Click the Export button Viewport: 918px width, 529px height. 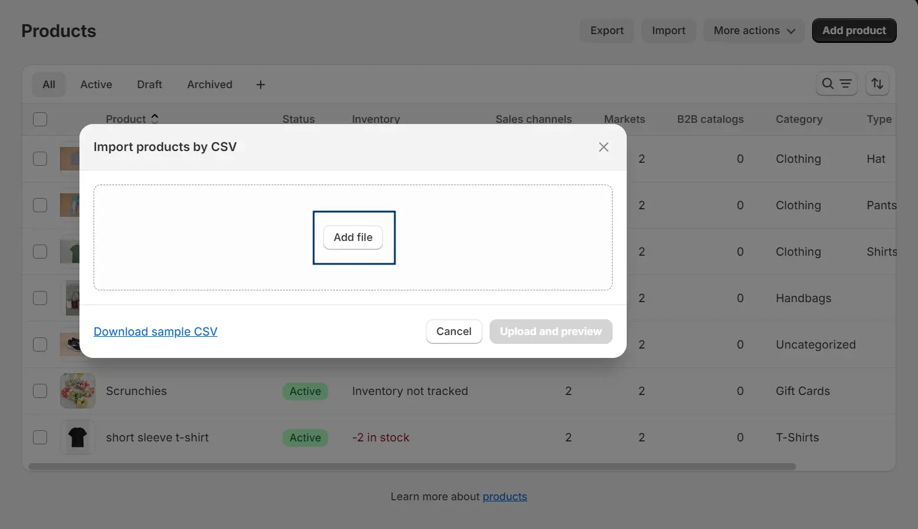coord(607,31)
